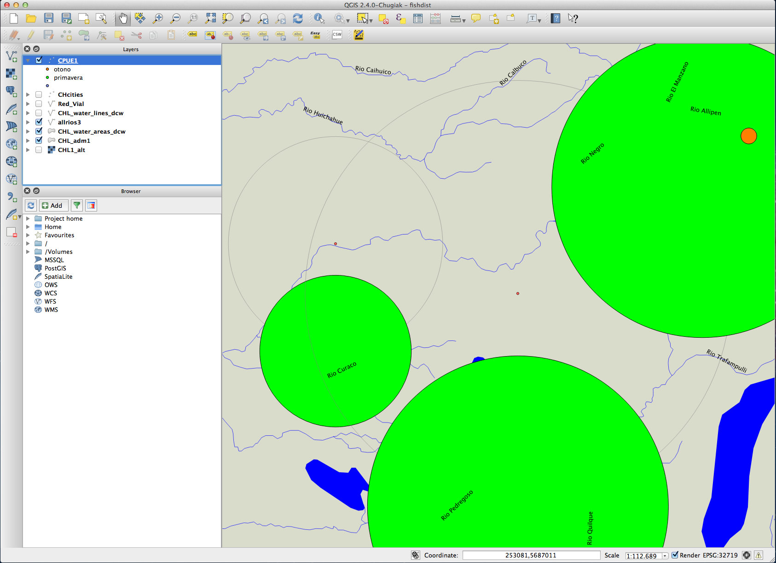Activate the Map Tips tool
The height and width of the screenshot is (563, 776).
point(476,18)
